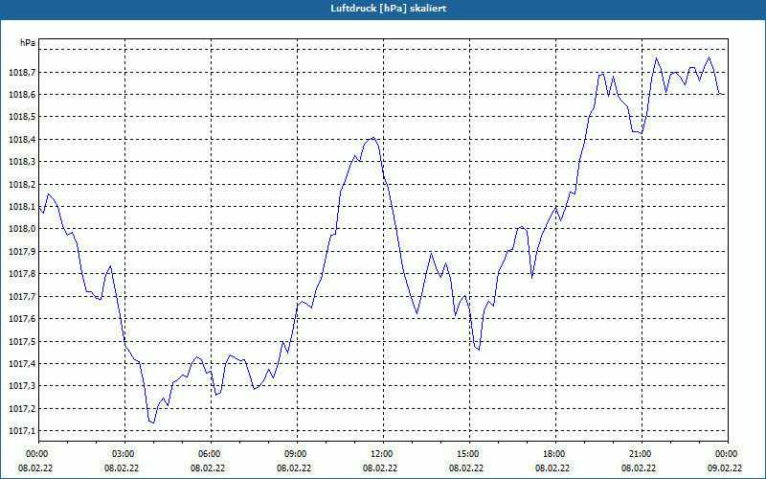The height and width of the screenshot is (479, 766).
Task: Click the 18:00 time axis label
Action: pyautogui.click(x=555, y=454)
